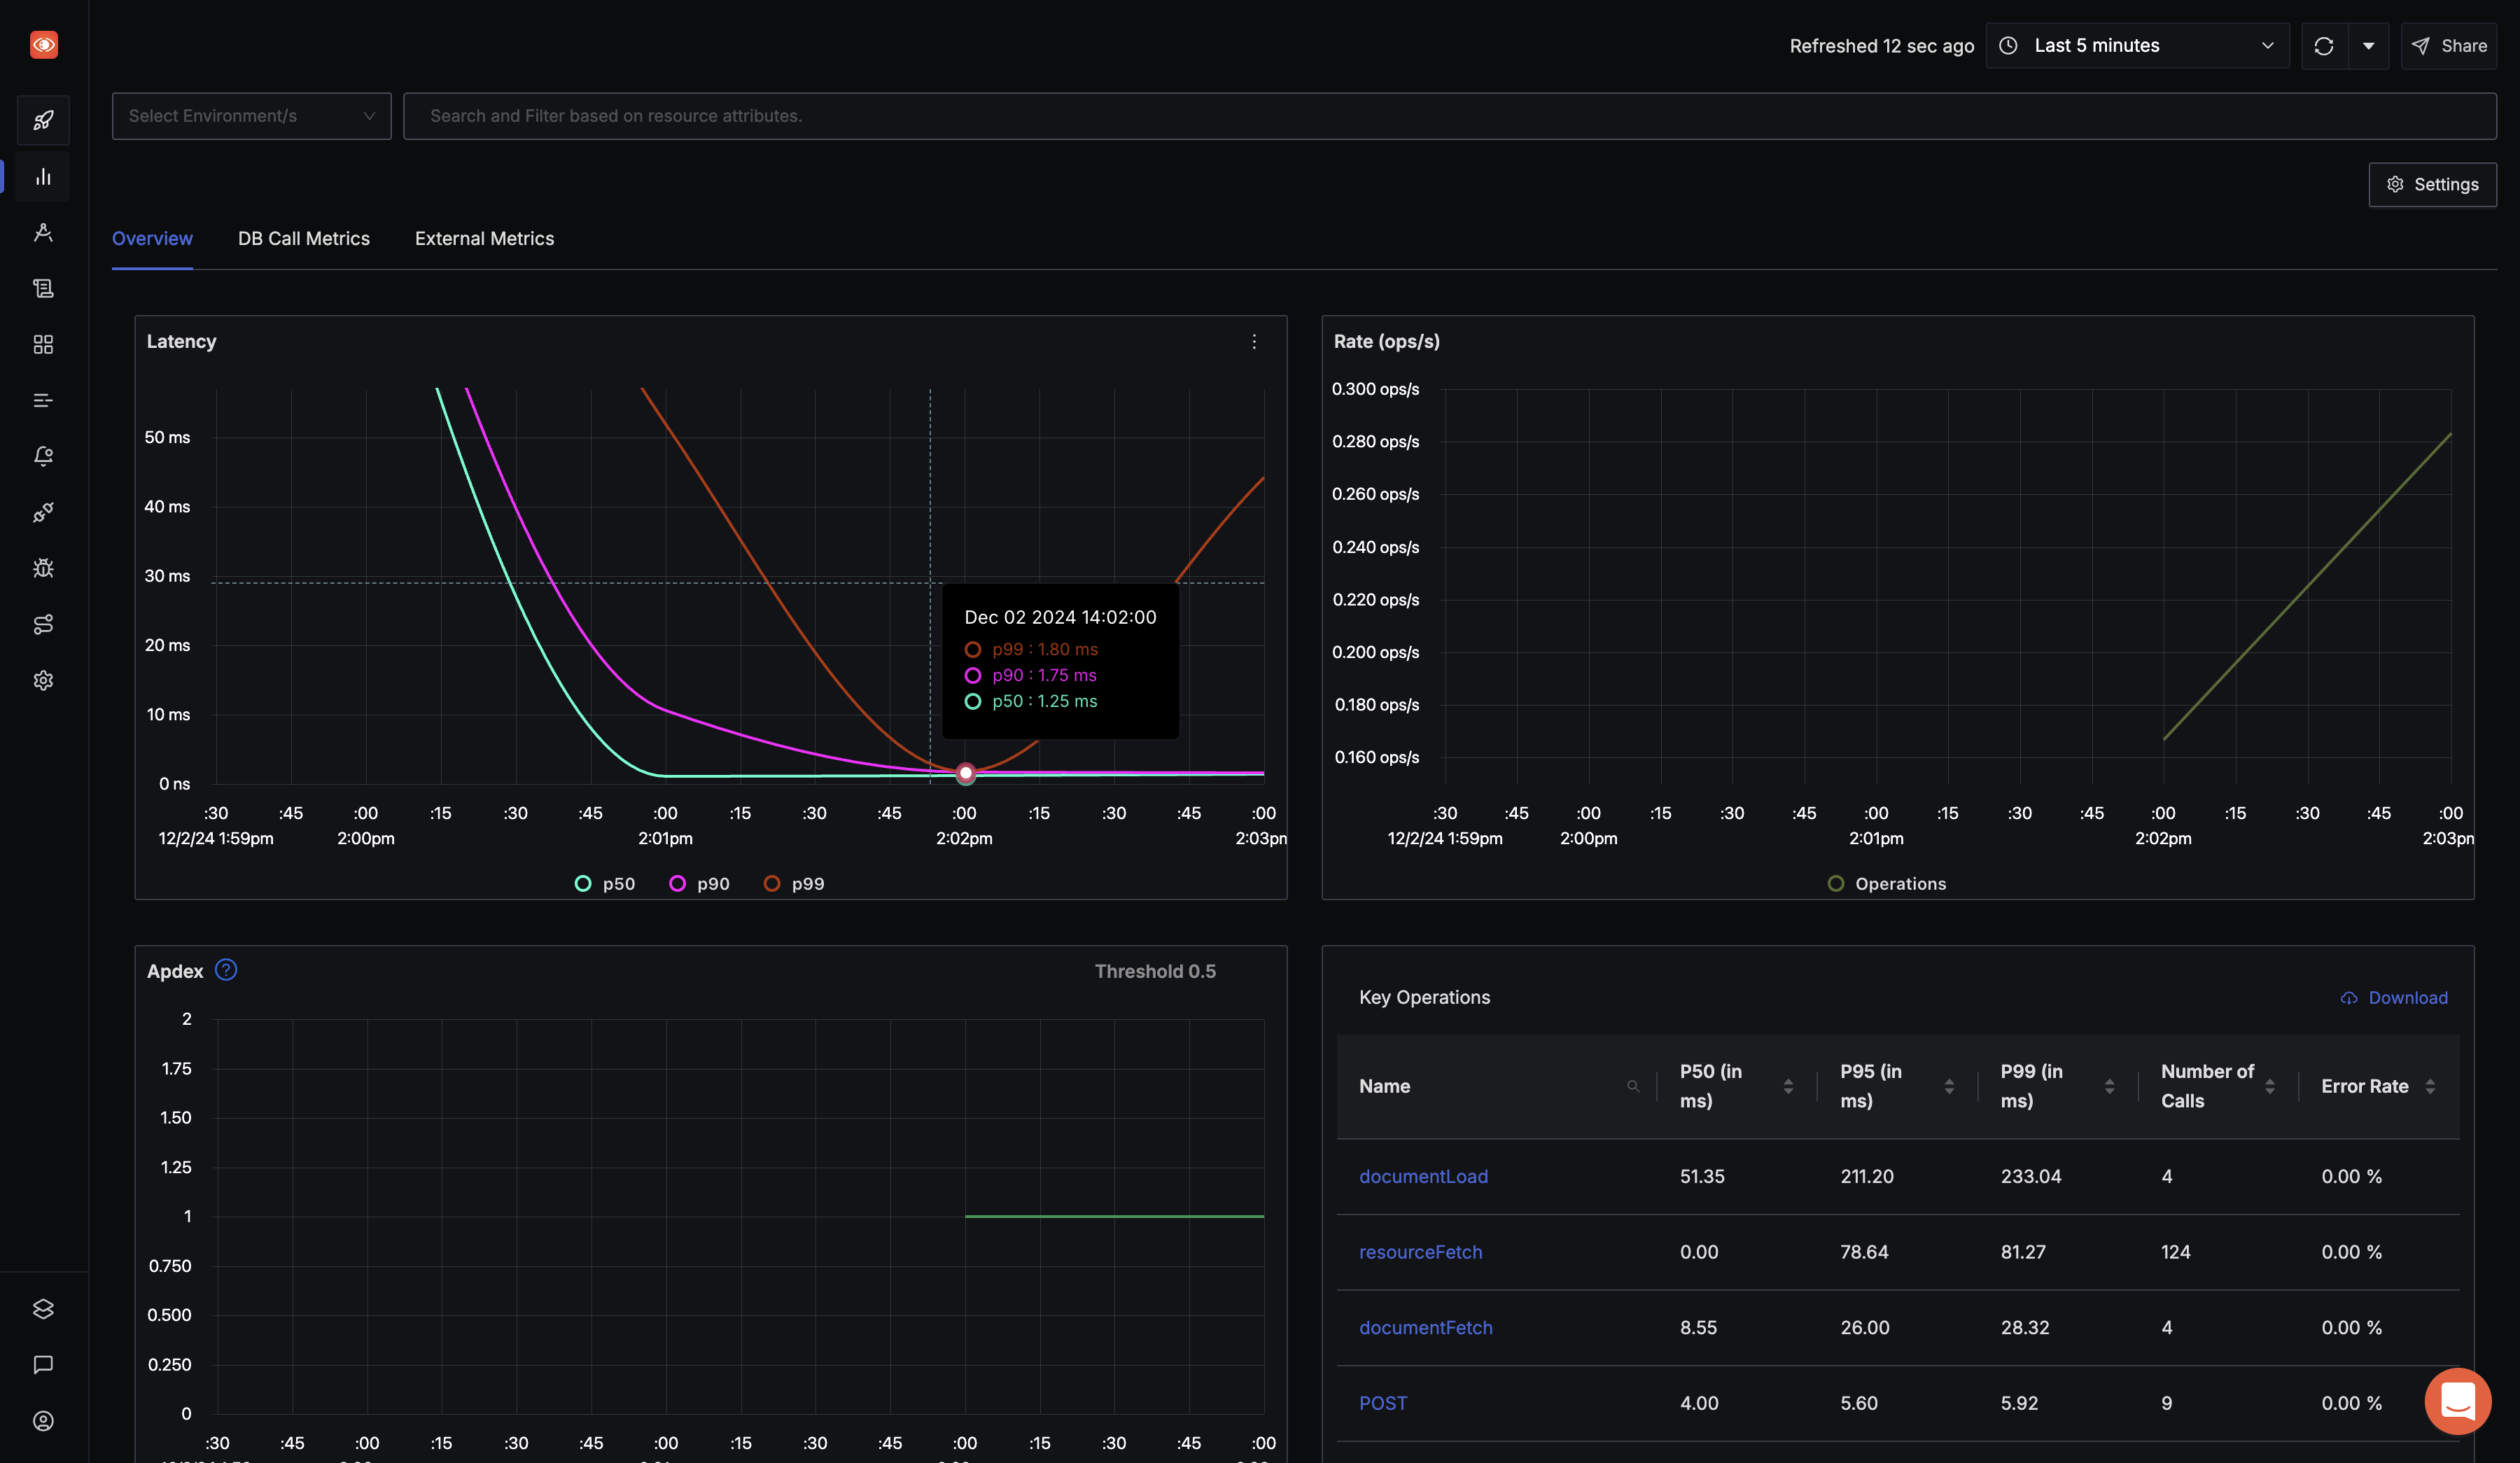2520x1463 pixels.
Task: Expand the refresh interval dropdown arrow
Action: [x=2369, y=43]
